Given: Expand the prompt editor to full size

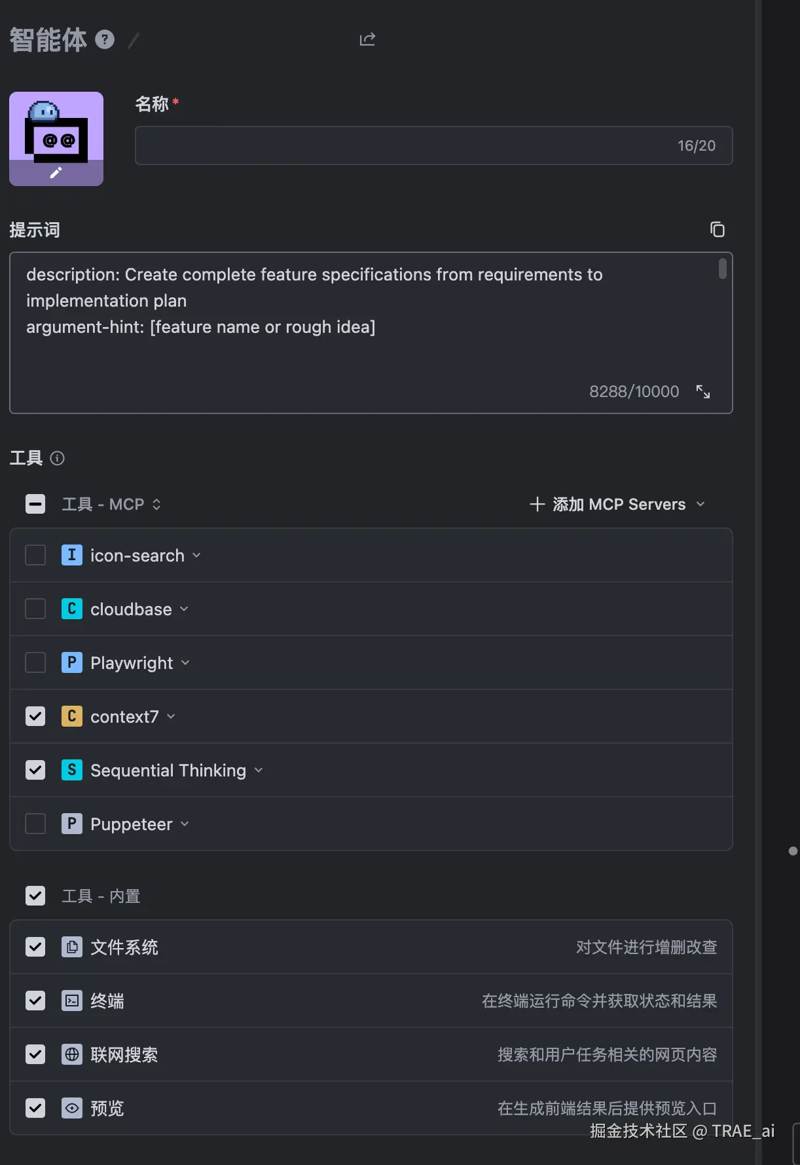Looking at the screenshot, I should coord(703,392).
